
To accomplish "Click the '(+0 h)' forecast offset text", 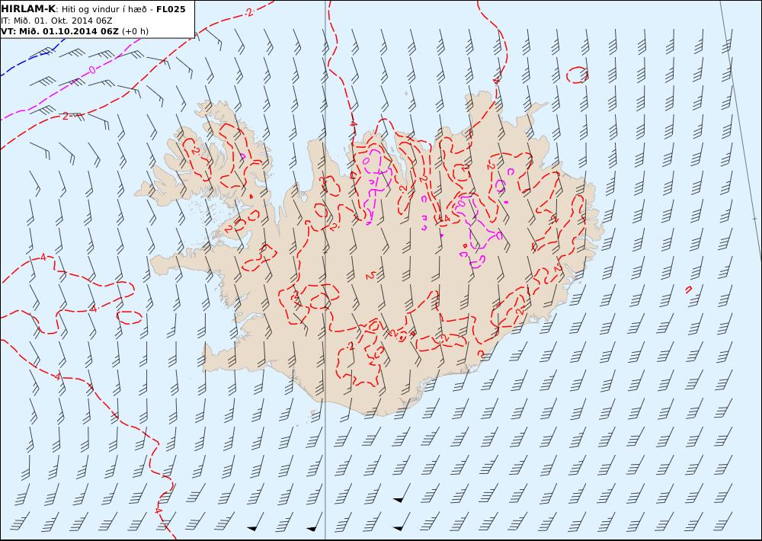I will [135, 31].
